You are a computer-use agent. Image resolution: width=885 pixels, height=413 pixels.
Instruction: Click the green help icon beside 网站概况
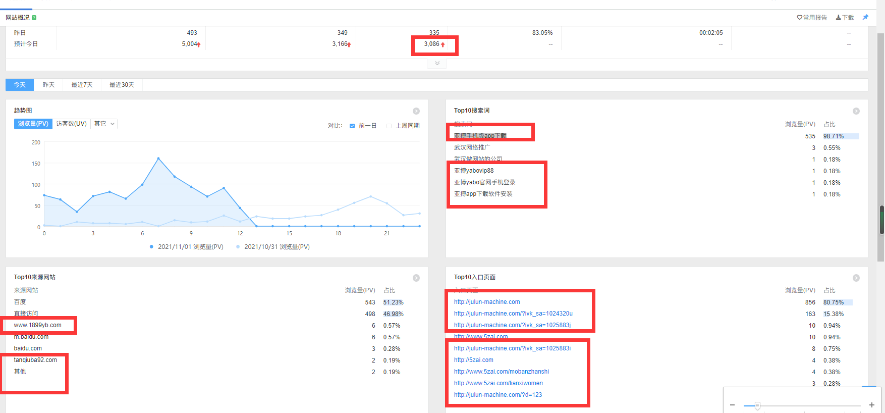click(x=34, y=18)
